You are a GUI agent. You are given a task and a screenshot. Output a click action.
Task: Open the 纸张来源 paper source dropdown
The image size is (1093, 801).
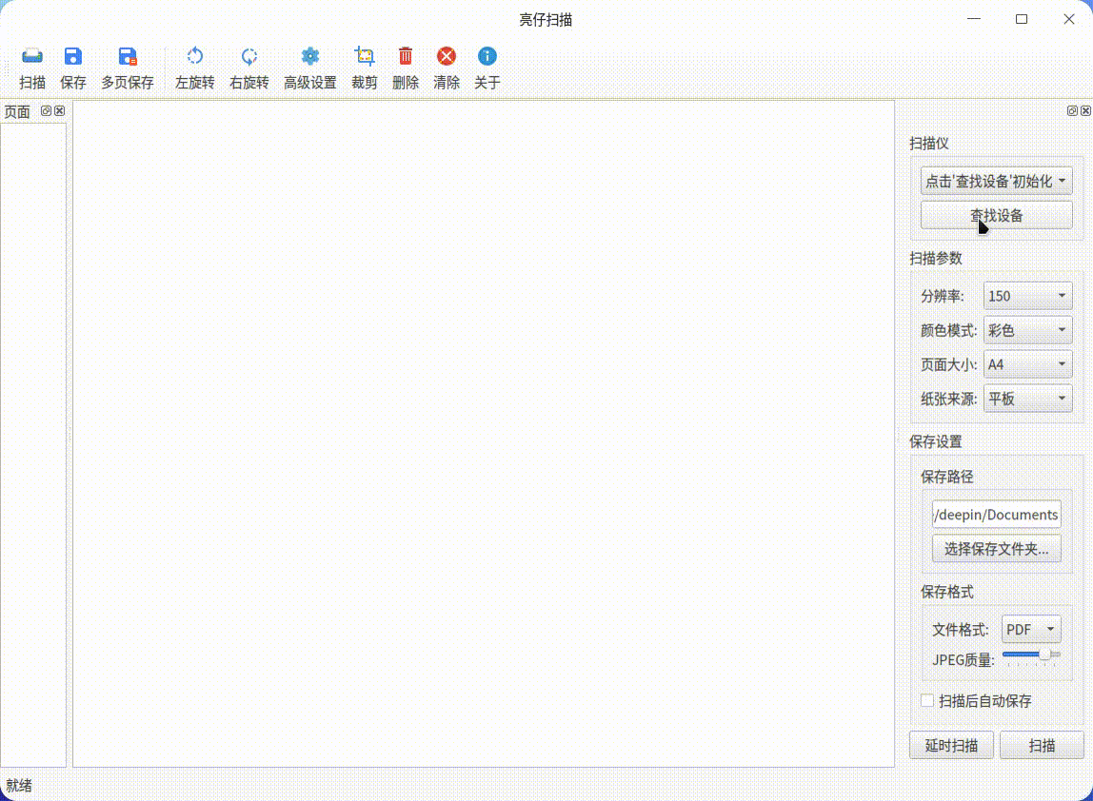pos(1027,399)
